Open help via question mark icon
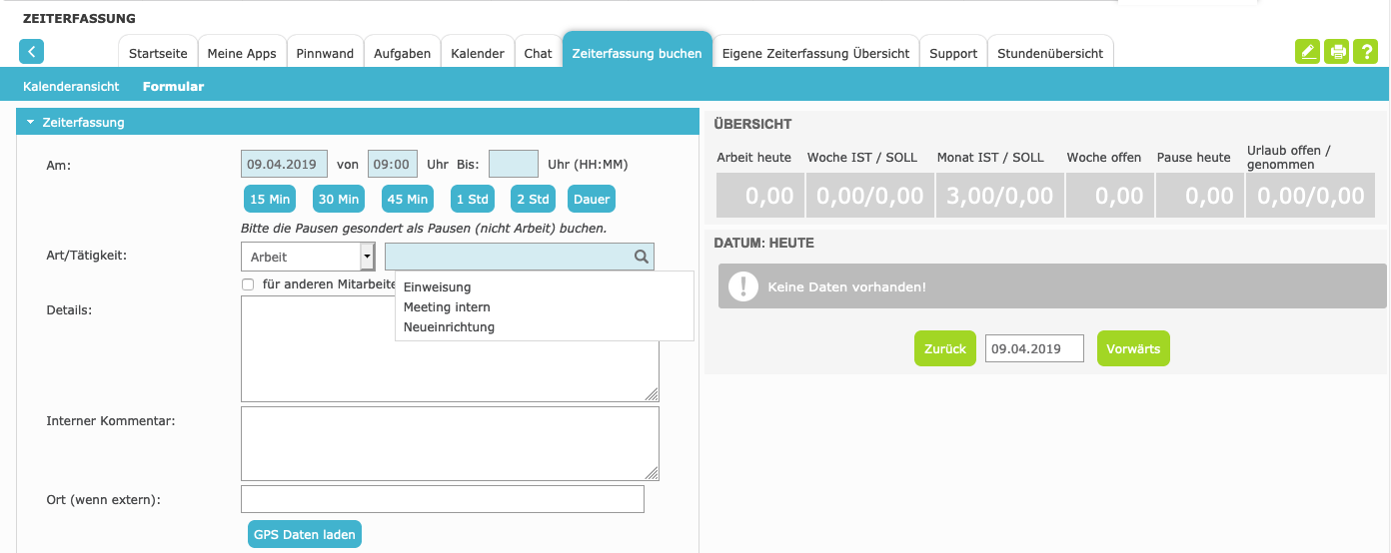Viewport: 1391px width, 553px height. pos(1365,53)
